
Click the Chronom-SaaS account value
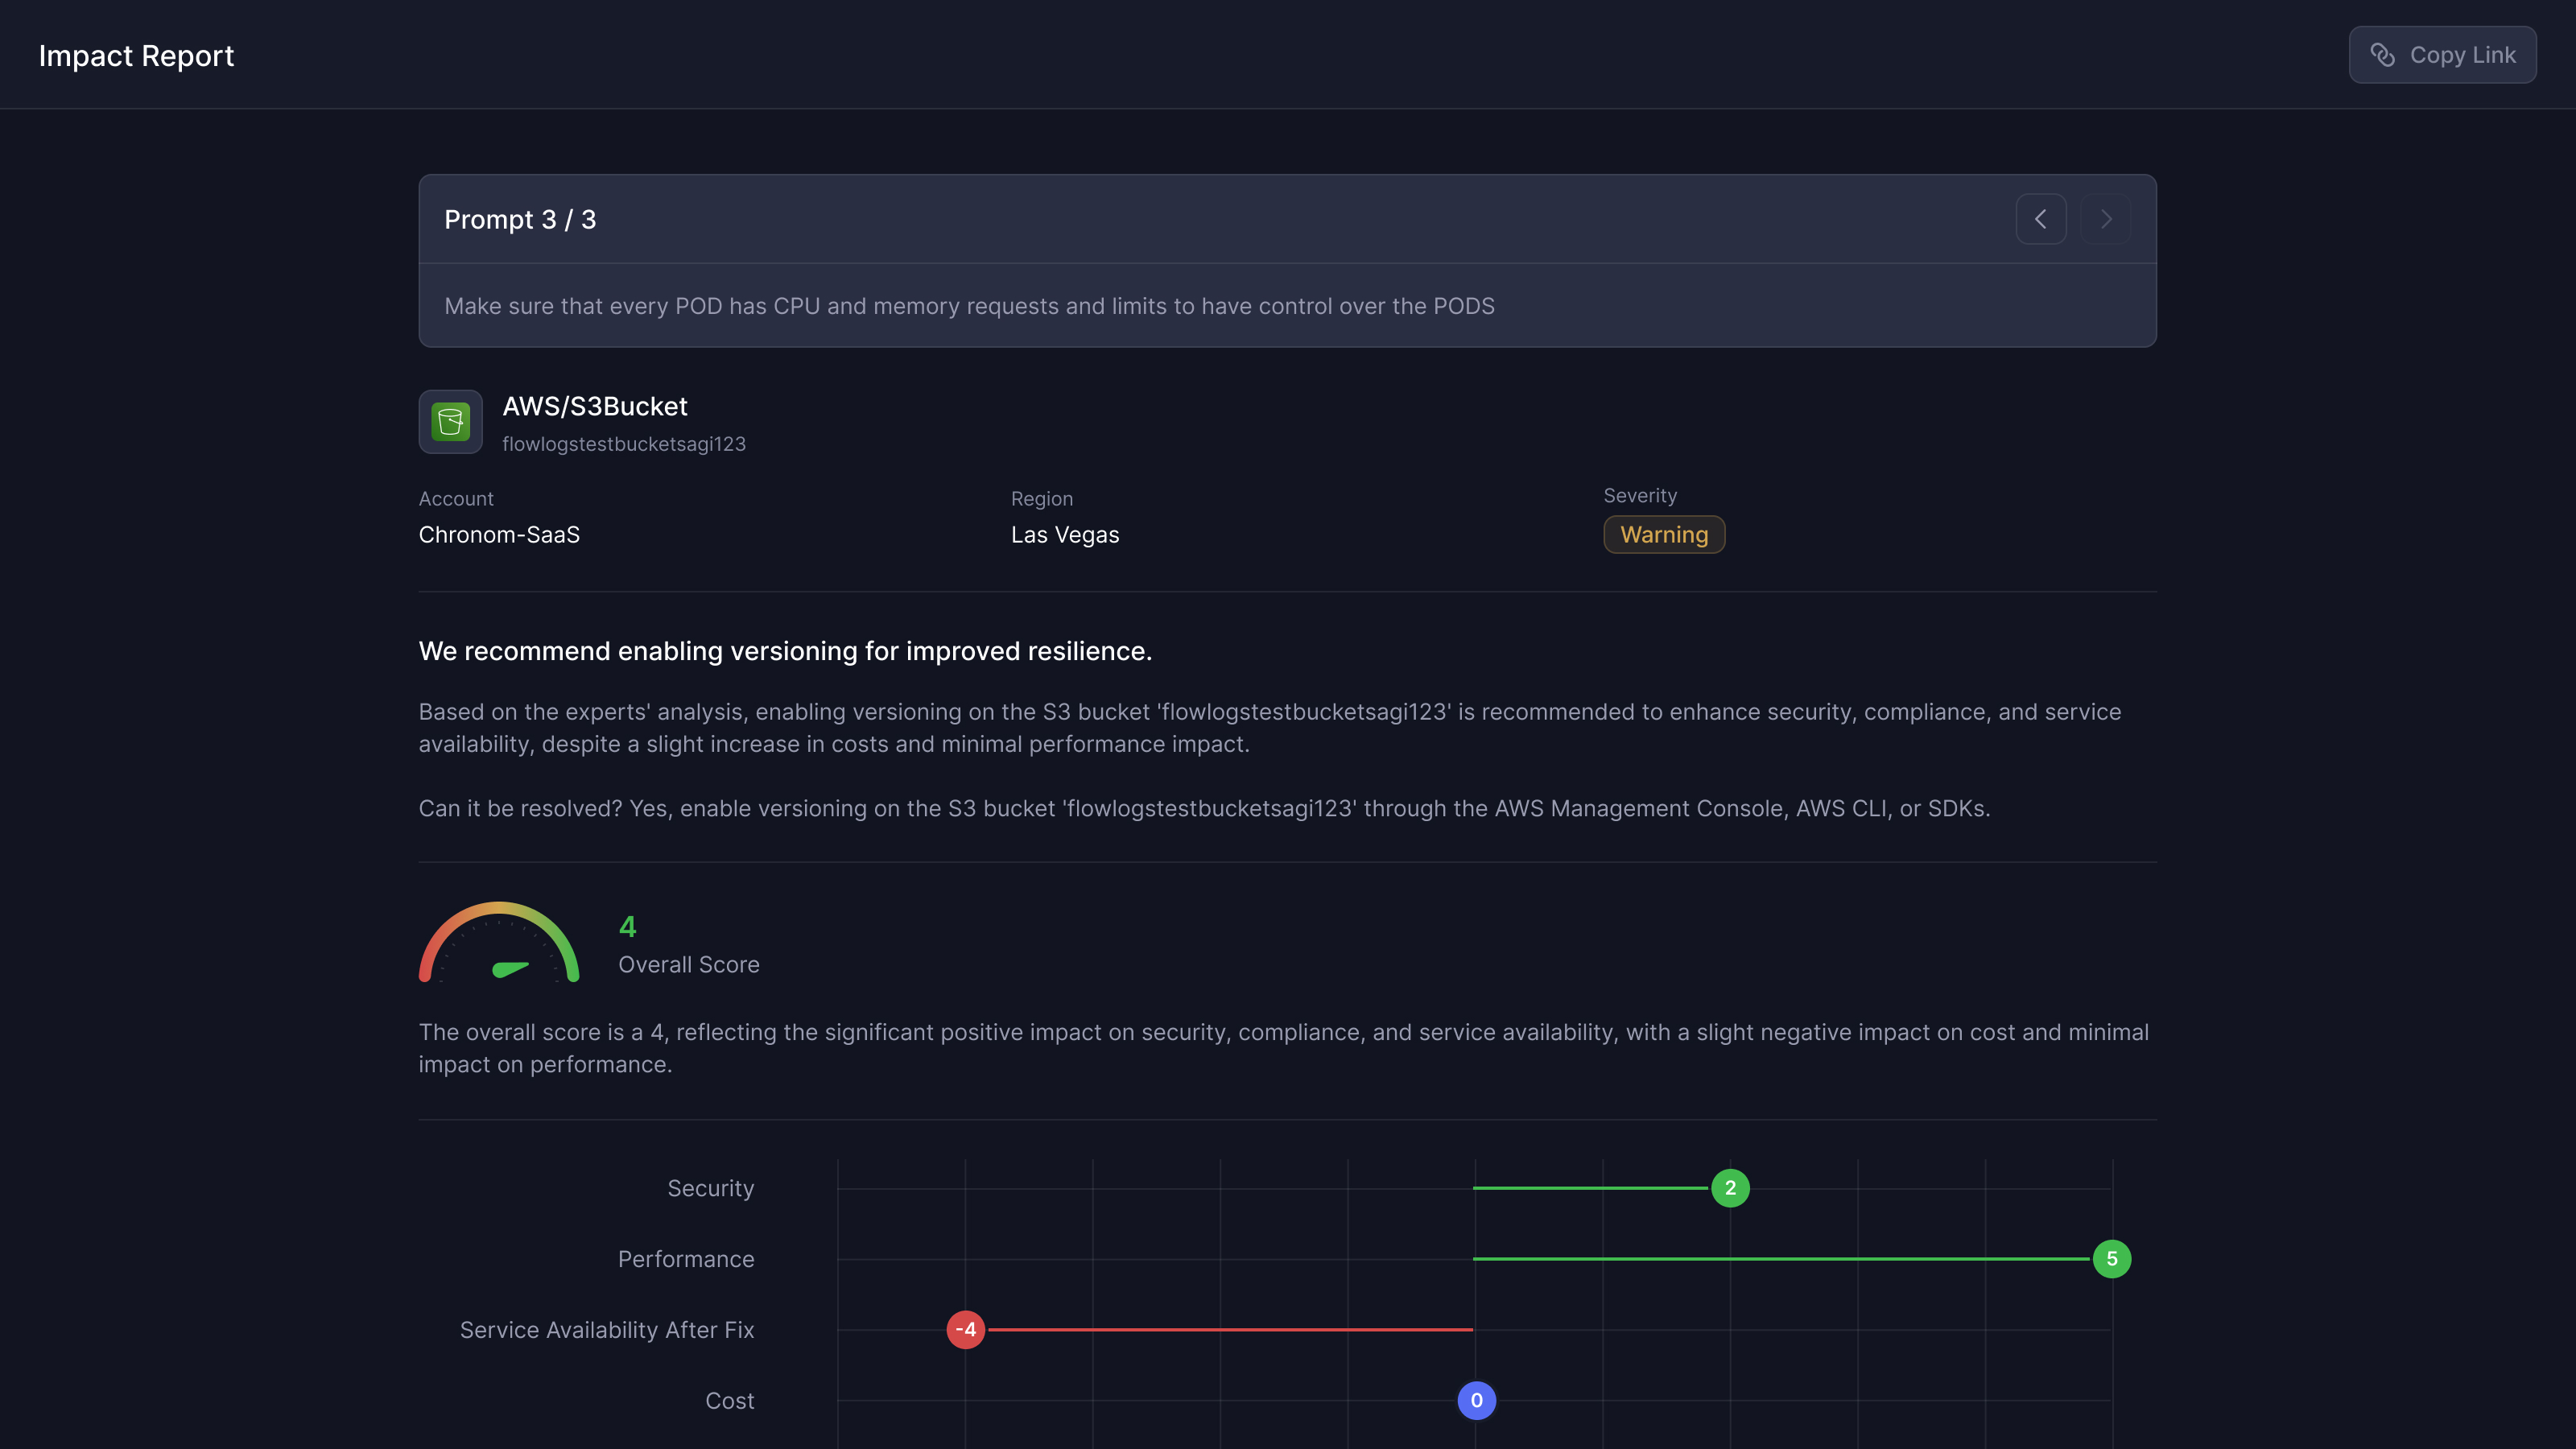(499, 535)
